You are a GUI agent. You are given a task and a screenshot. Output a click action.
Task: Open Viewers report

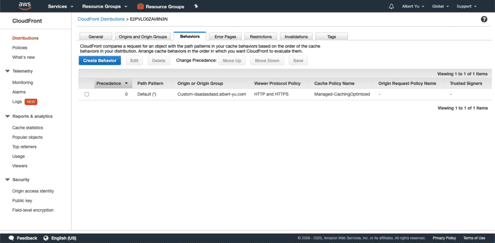click(x=19, y=165)
